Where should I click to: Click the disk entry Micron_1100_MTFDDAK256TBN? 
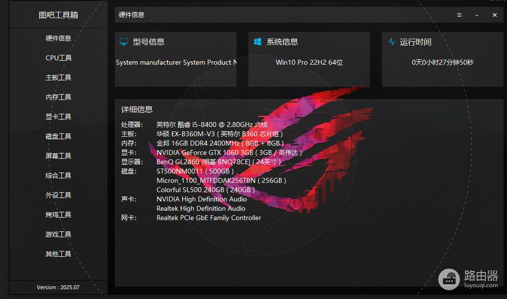206,180
